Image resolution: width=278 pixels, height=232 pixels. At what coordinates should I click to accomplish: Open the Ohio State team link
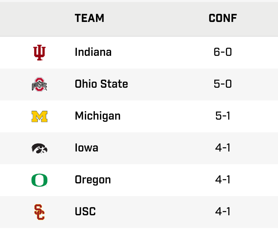point(101,84)
